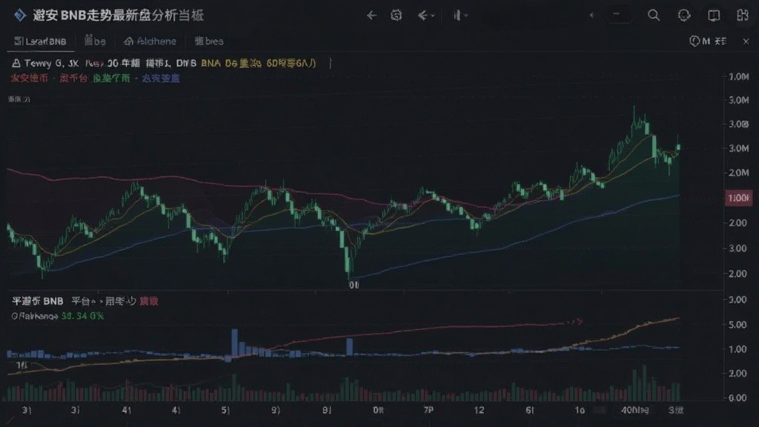Click the green 33.34 percentage value
The height and width of the screenshot is (427, 759).
pyautogui.click(x=82, y=316)
